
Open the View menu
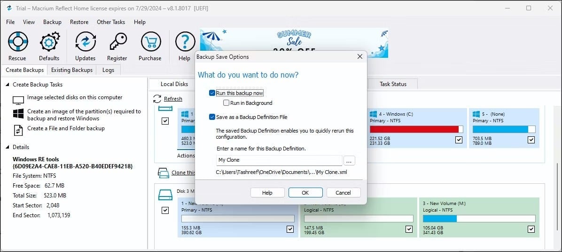tap(29, 22)
